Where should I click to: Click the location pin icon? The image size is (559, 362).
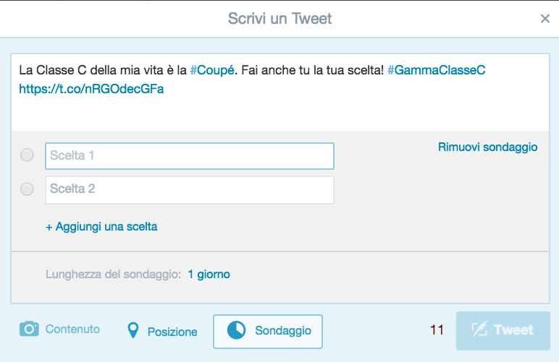pyautogui.click(x=133, y=331)
